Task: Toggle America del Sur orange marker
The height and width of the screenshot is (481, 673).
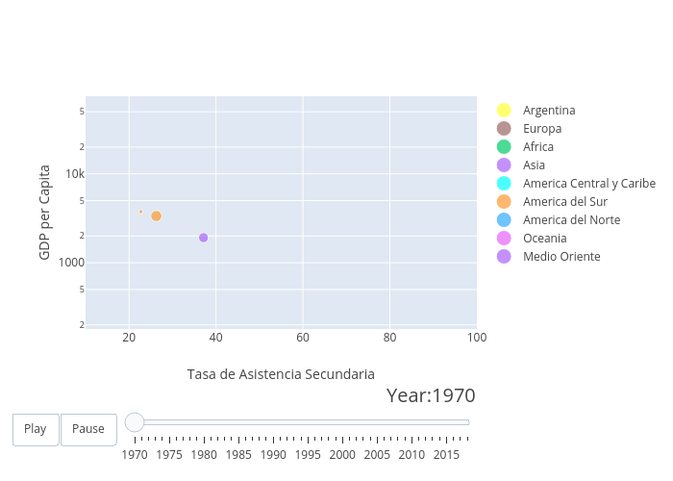Action: (x=504, y=202)
